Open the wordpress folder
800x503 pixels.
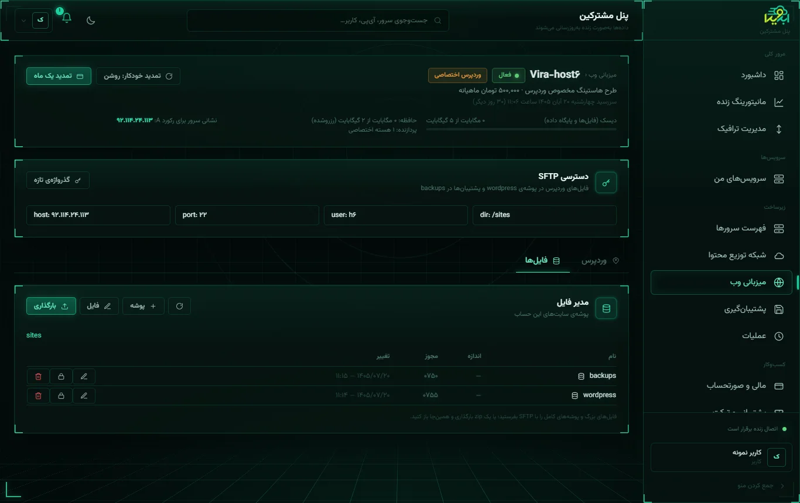pyautogui.click(x=594, y=395)
